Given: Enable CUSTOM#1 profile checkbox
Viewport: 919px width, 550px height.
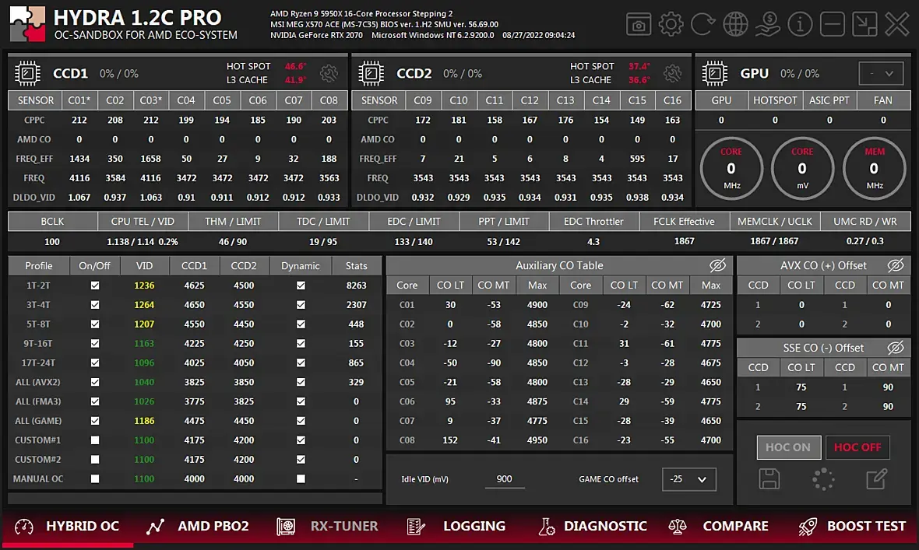Looking at the screenshot, I should pyautogui.click(x=95, y=440).
